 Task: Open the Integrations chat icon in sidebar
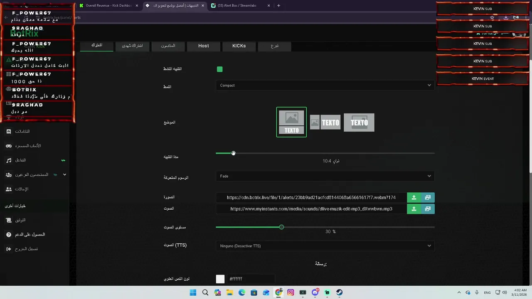point(9,132)
